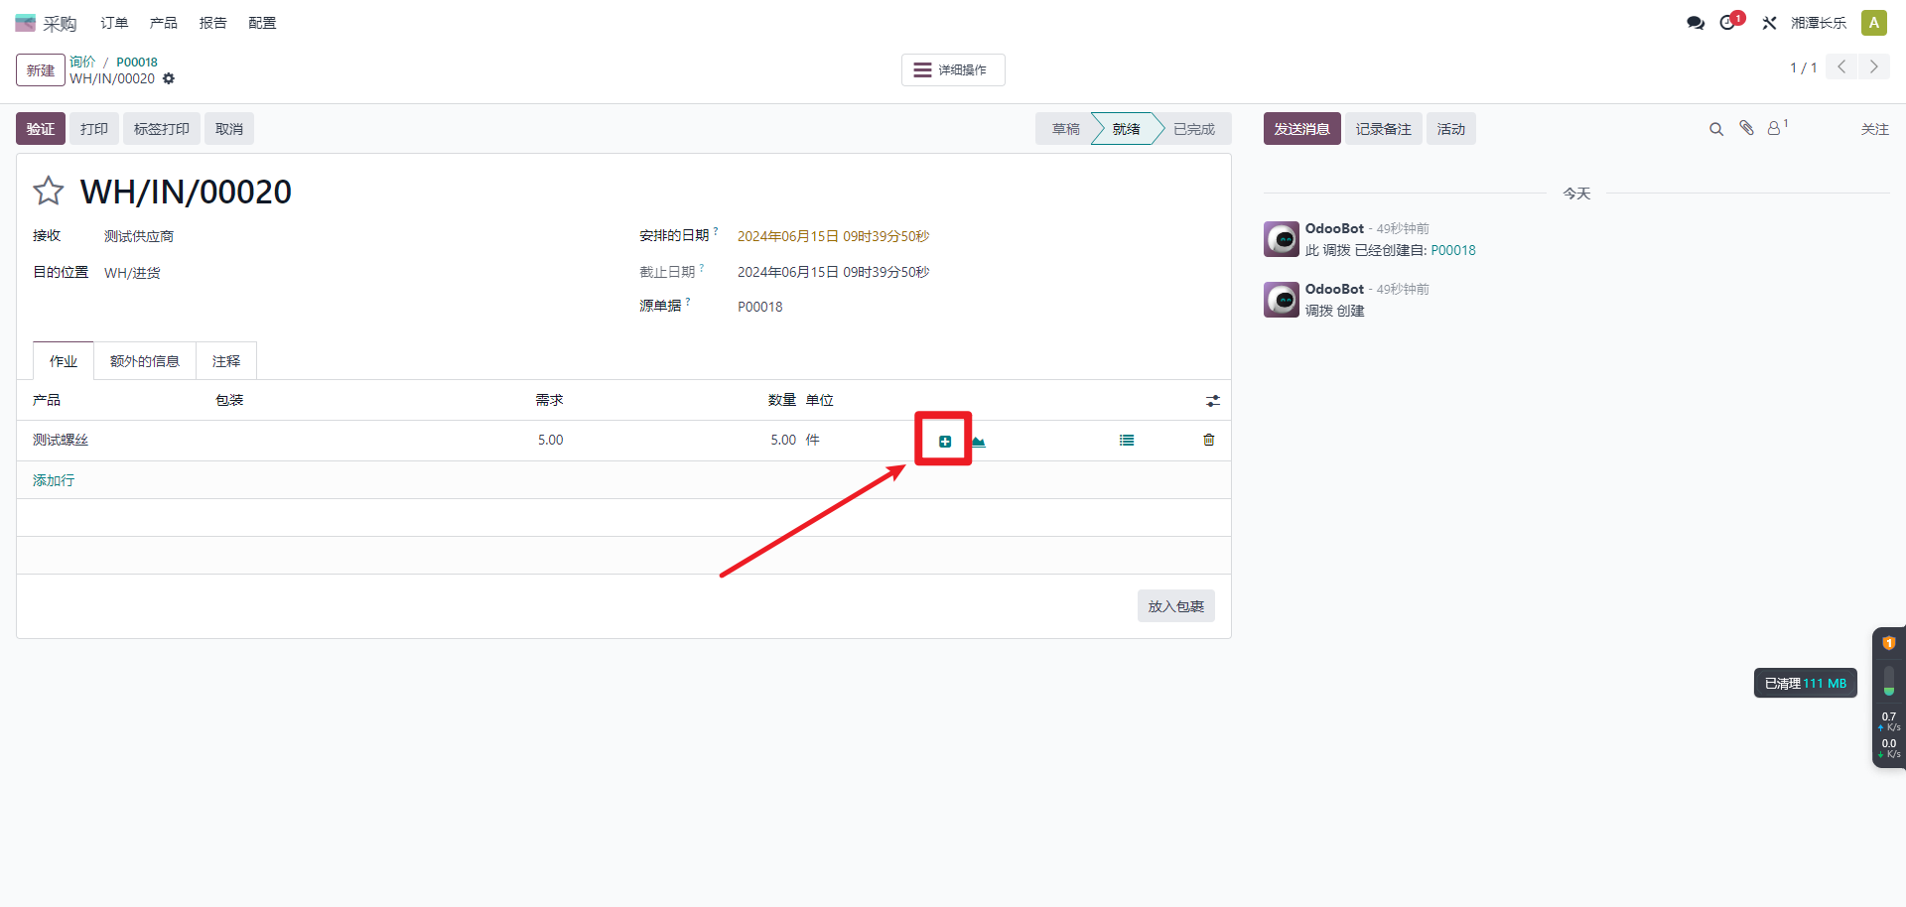This screenshot has height=907, width=1906.
Task: Open the 配置 menu
Action: (x=262, y=23)
